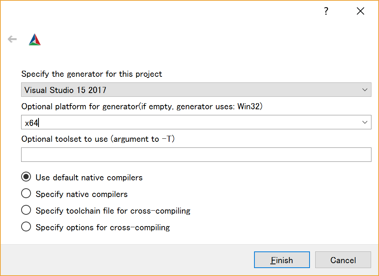Click the 'Optional platform for generator' label
Viewport: 379px width, 276px height.
142,107
